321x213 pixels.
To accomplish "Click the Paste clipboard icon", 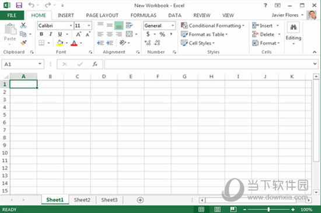I will click(x=11, y=29).
